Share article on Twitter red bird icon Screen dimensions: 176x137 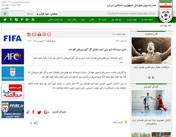(39, 112)
